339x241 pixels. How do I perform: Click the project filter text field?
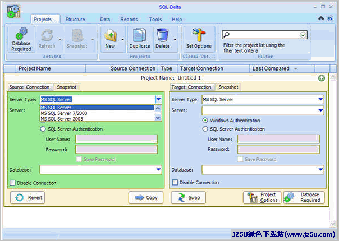[x=264, y=35]
